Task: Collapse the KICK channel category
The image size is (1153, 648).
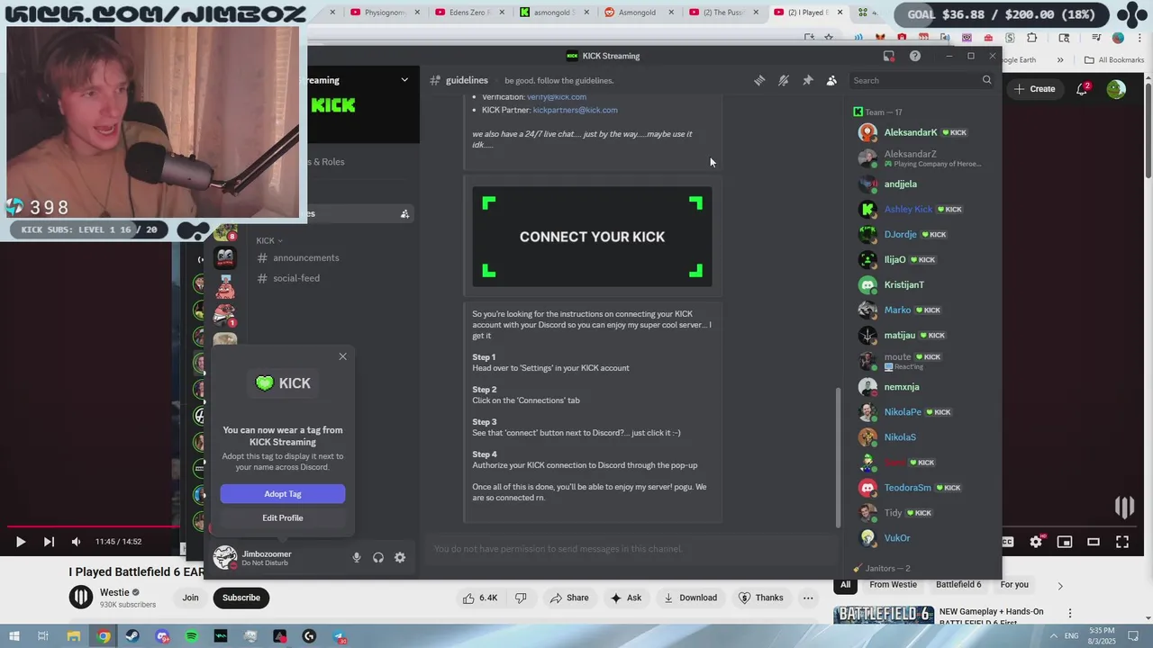Action: (269, 240)
